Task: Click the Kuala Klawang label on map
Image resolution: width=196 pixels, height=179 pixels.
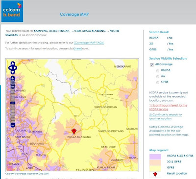Action: tap(79, 137)
